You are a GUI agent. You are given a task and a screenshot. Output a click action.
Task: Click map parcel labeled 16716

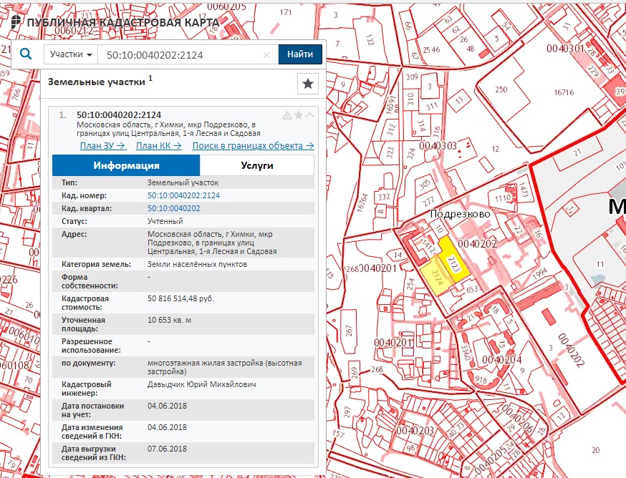point(564,92)
